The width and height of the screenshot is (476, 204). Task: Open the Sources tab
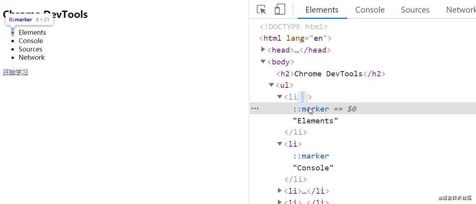pyautogui.click(x=415, y=10)
